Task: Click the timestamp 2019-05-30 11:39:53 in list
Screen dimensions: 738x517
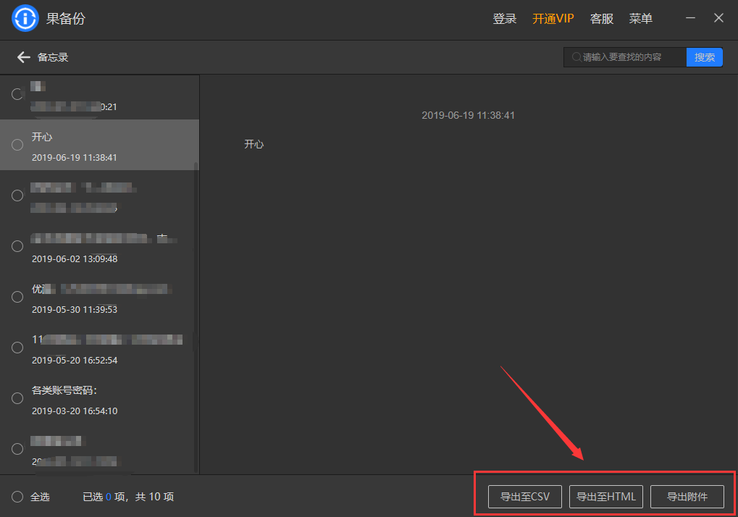Action: pyautogui.click(x=75, y=309)
